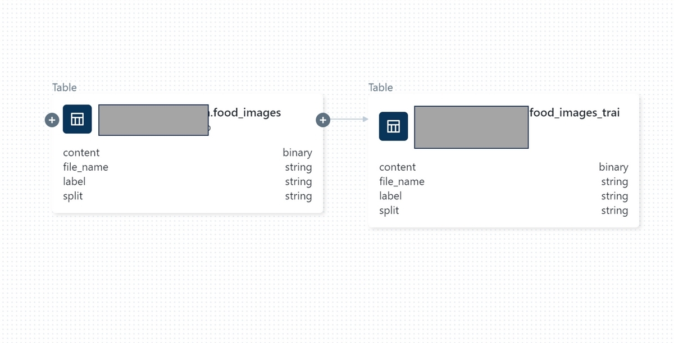The width and height of the screenshot is (674, 343).
Task: Click the lineage arrow between the tables
Action: [349, 119]
